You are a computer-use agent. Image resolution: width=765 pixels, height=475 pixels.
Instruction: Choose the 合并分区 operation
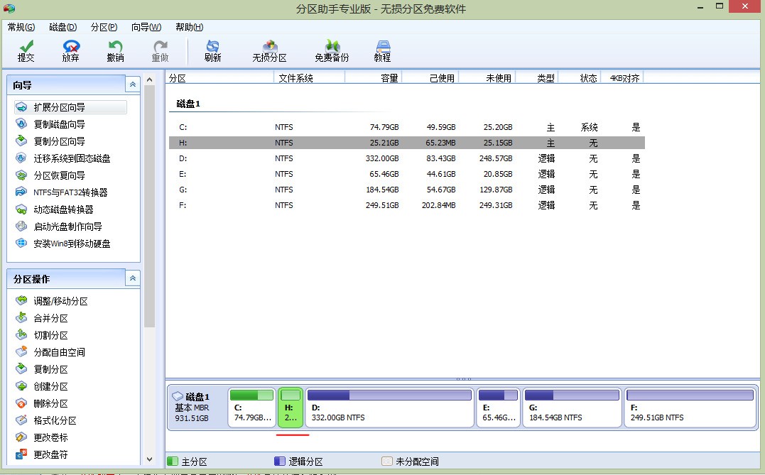pos(51,318)
